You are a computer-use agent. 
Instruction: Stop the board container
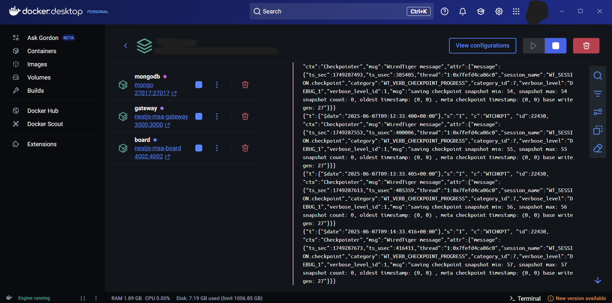199,148
